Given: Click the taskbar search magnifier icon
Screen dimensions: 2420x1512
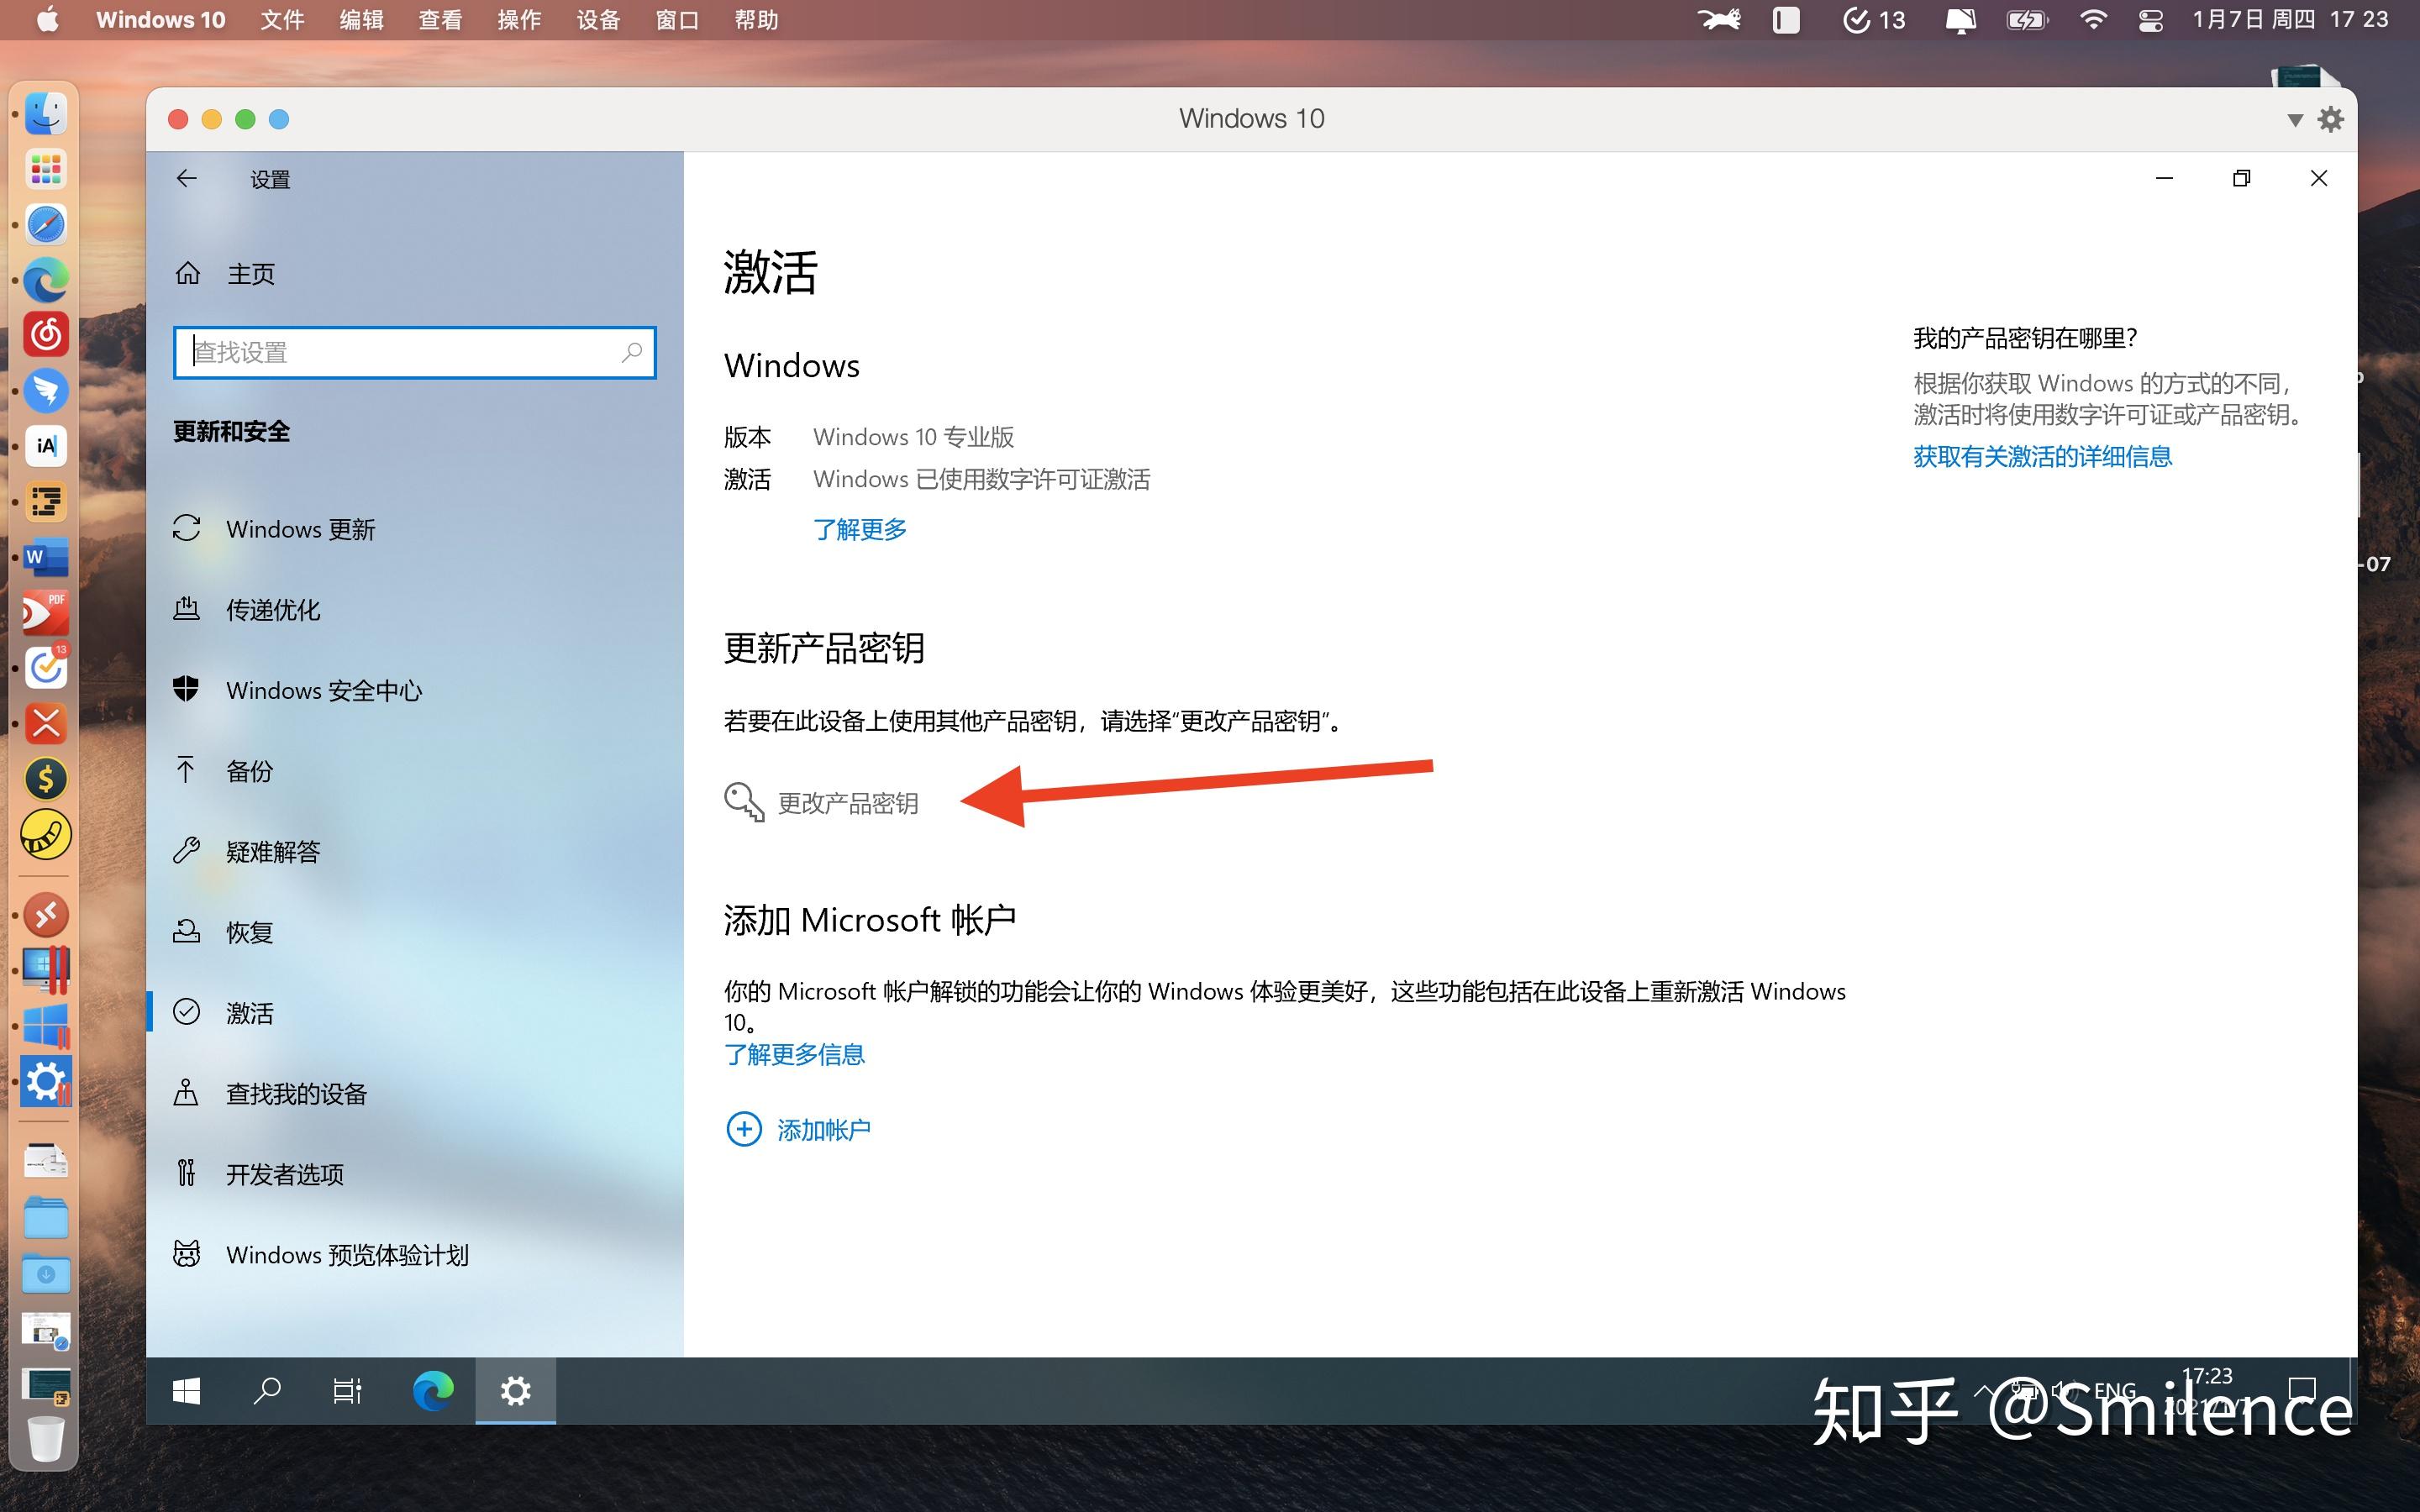Looking at the screenshot, I should (267, 1390).
